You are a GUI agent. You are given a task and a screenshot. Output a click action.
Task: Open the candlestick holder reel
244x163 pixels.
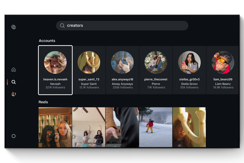click(189, 127)
